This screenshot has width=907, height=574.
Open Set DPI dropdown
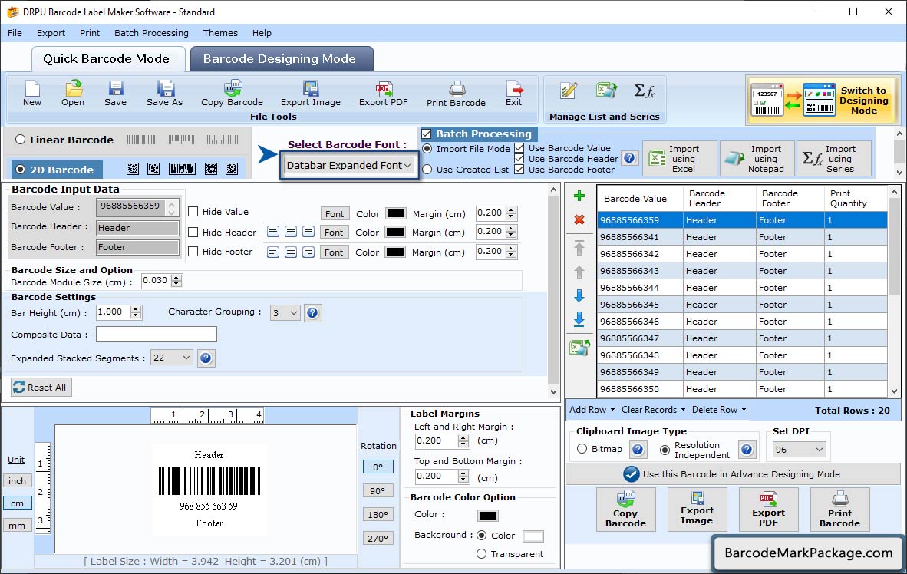799,450
